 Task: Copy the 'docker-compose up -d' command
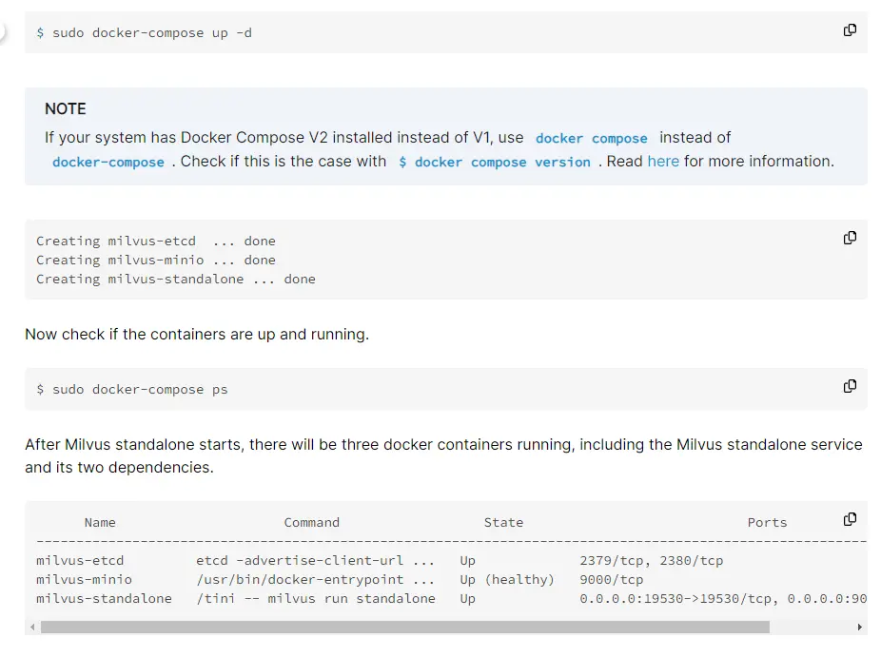coord(850,30)
